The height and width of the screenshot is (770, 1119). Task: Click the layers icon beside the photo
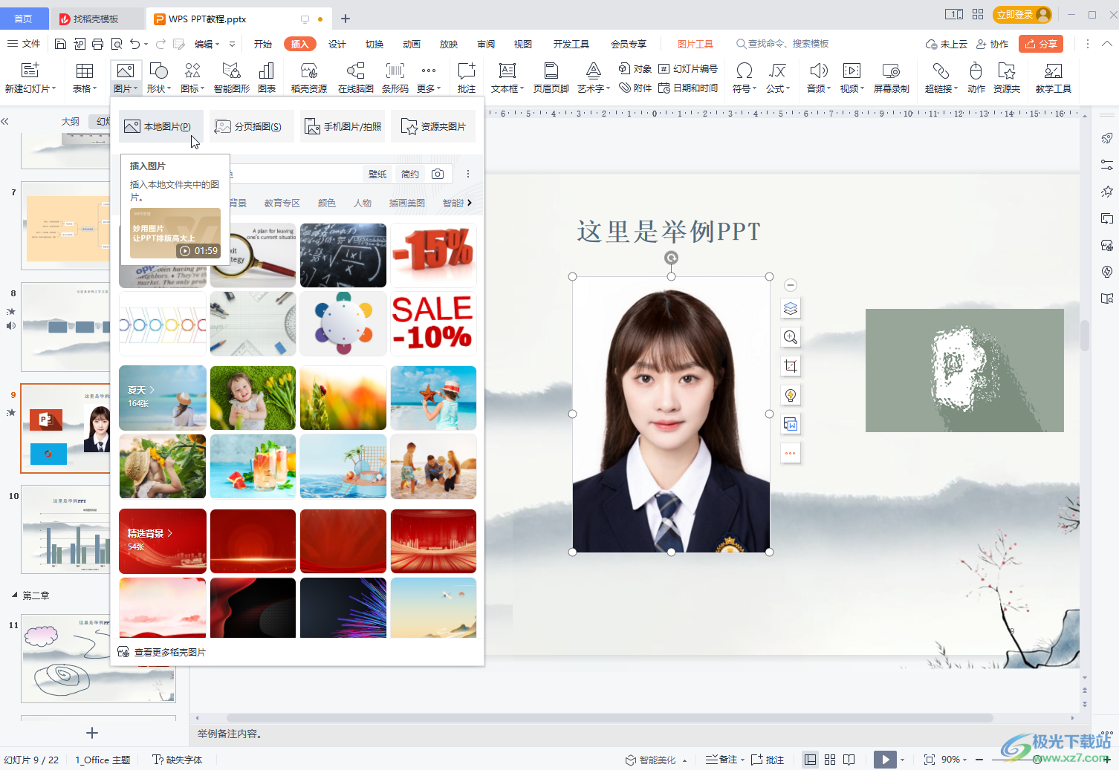pyautogui.click(x=791, y=308)
